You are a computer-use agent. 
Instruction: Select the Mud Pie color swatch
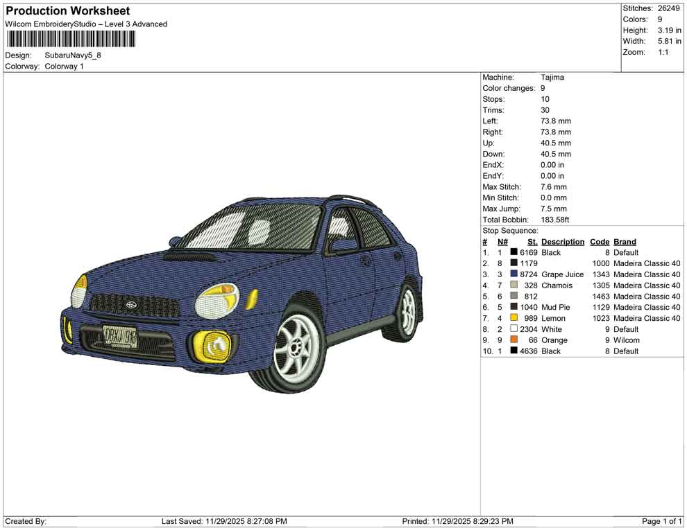coord(514,307)
